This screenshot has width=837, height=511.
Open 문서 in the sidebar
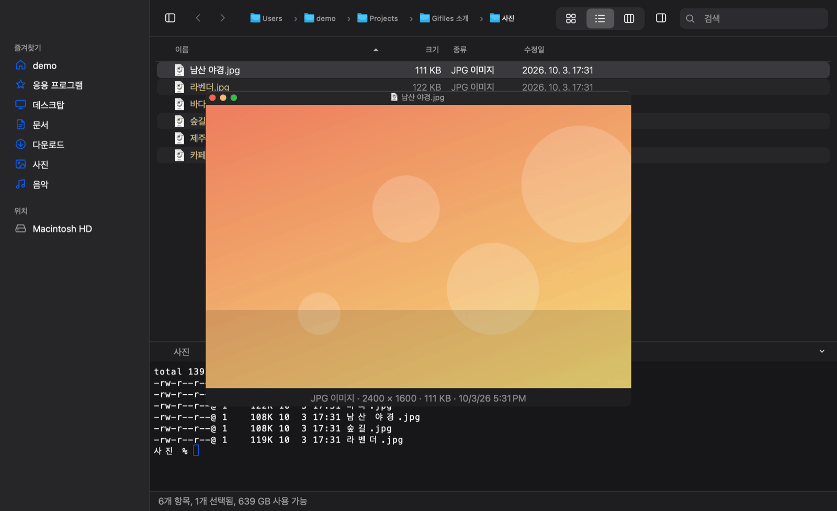click(40, 125)
